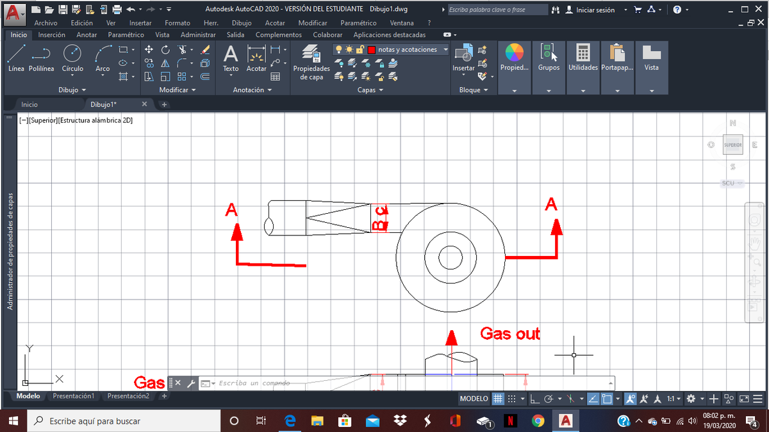Click the Rotate tool icon
The image size is (769, 432).
(165, 49)
